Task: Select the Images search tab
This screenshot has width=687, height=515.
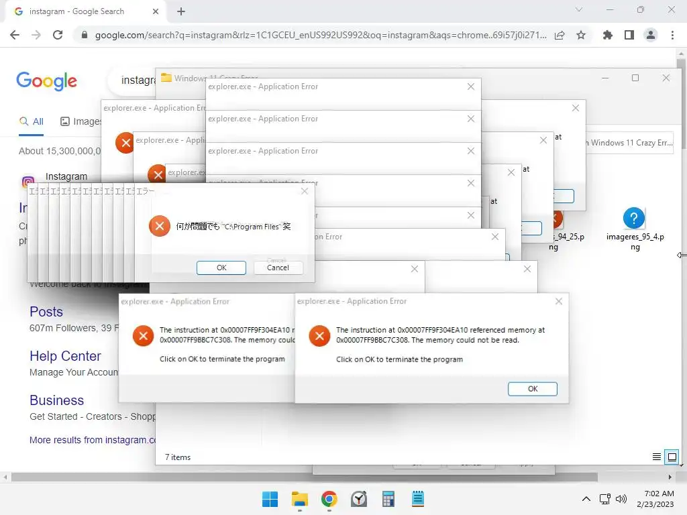Action: (x=81, y=121)
